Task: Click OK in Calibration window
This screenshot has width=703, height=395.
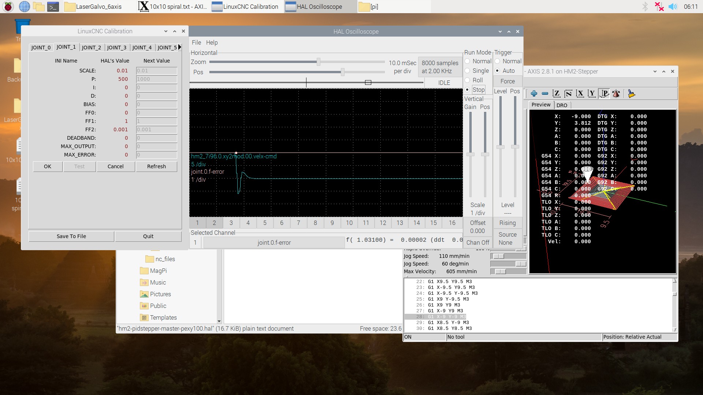Action: click(48, 166)
